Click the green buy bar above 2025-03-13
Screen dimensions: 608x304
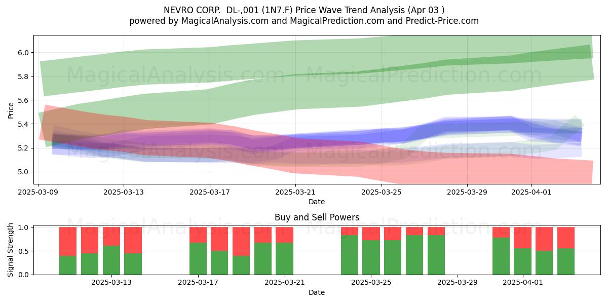(x=111, y=260)
